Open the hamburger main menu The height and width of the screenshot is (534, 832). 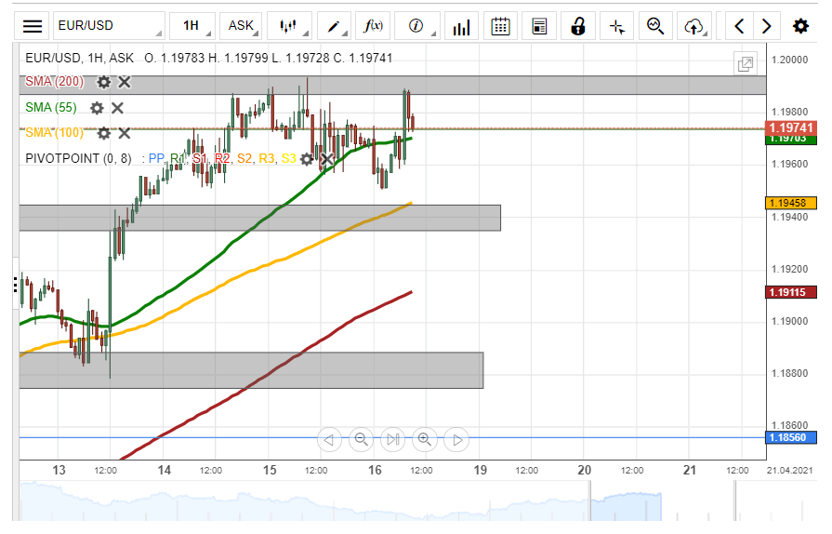click(33, 26)
